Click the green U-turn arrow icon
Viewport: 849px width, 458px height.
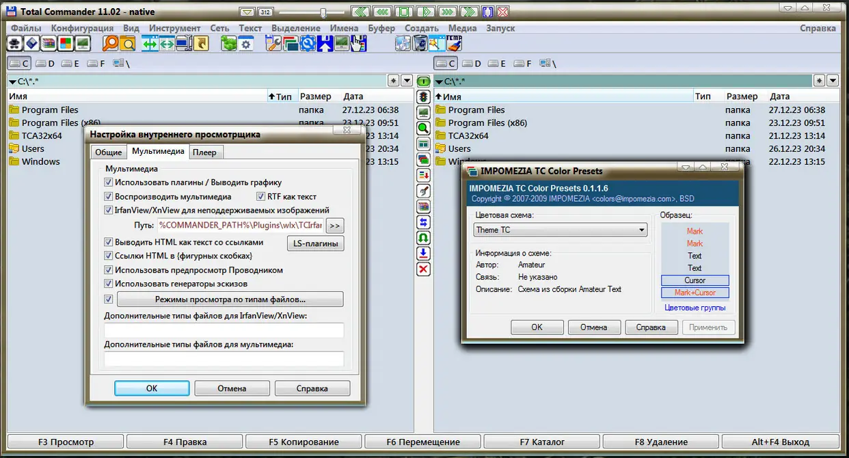click(x=423, y=238)
